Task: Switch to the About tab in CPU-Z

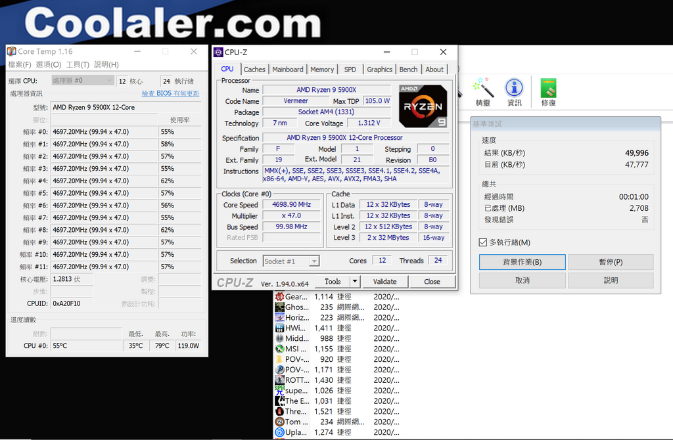Action: point(434,70)
